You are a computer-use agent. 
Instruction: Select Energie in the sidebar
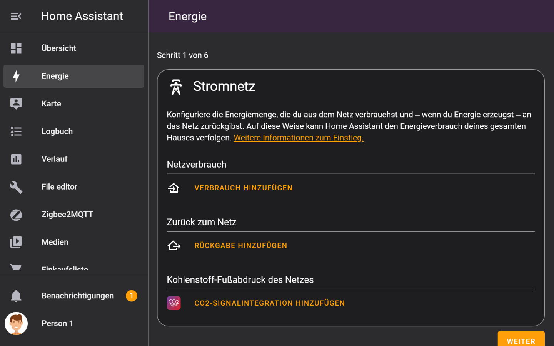[74, 76]
